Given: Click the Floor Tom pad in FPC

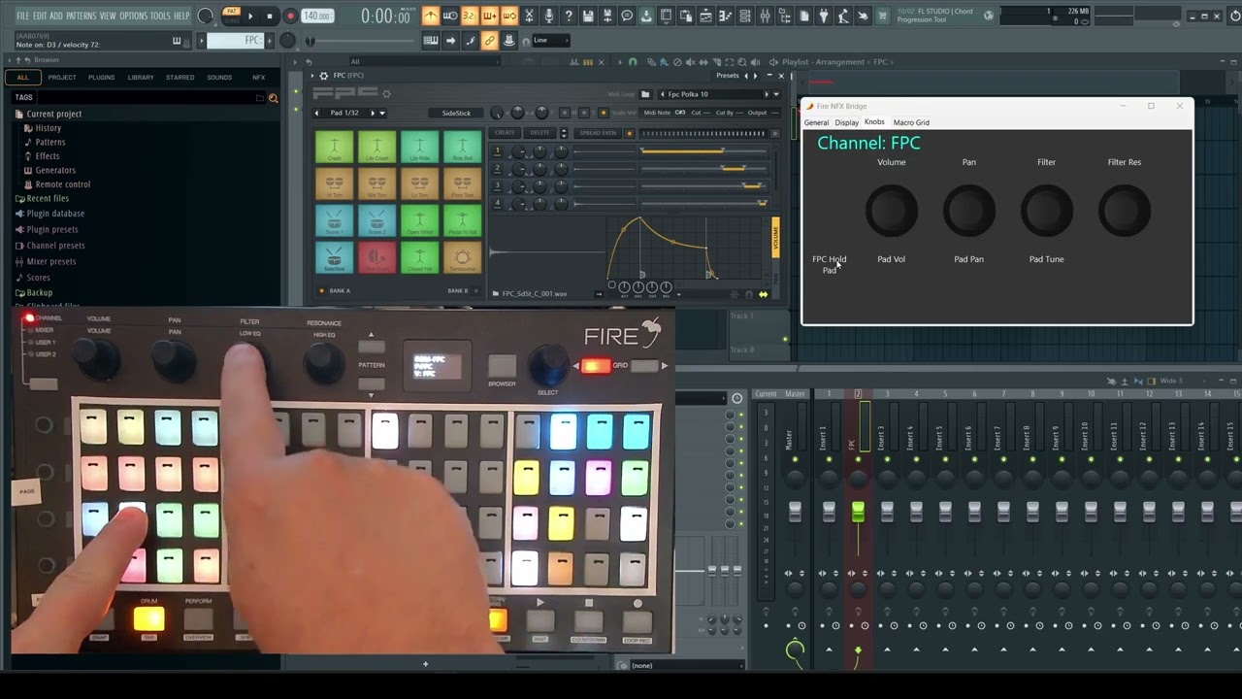Looking at the screenshot, I should 462,183.
